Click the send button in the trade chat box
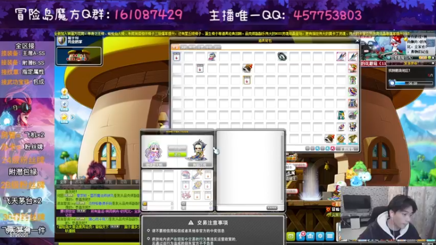436x245 pixels. point(271,208)
